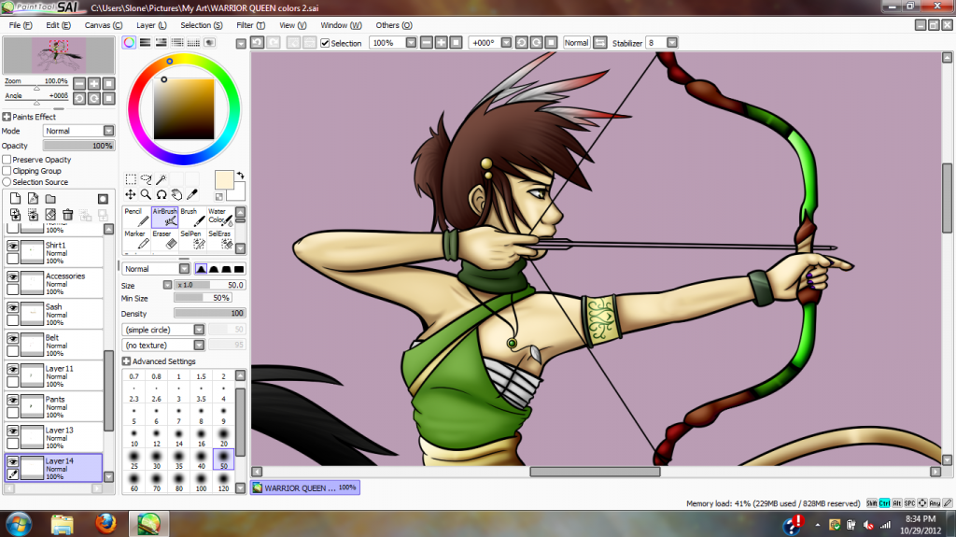This screenshot has width=956, height=537.
Task: Expand the Paints Effect section
Action: 7,117
